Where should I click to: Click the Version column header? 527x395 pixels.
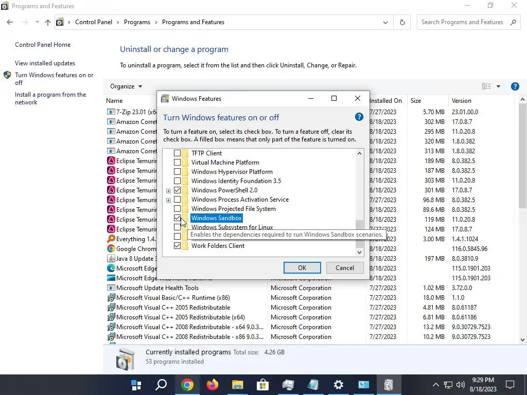tap(462, 101)
